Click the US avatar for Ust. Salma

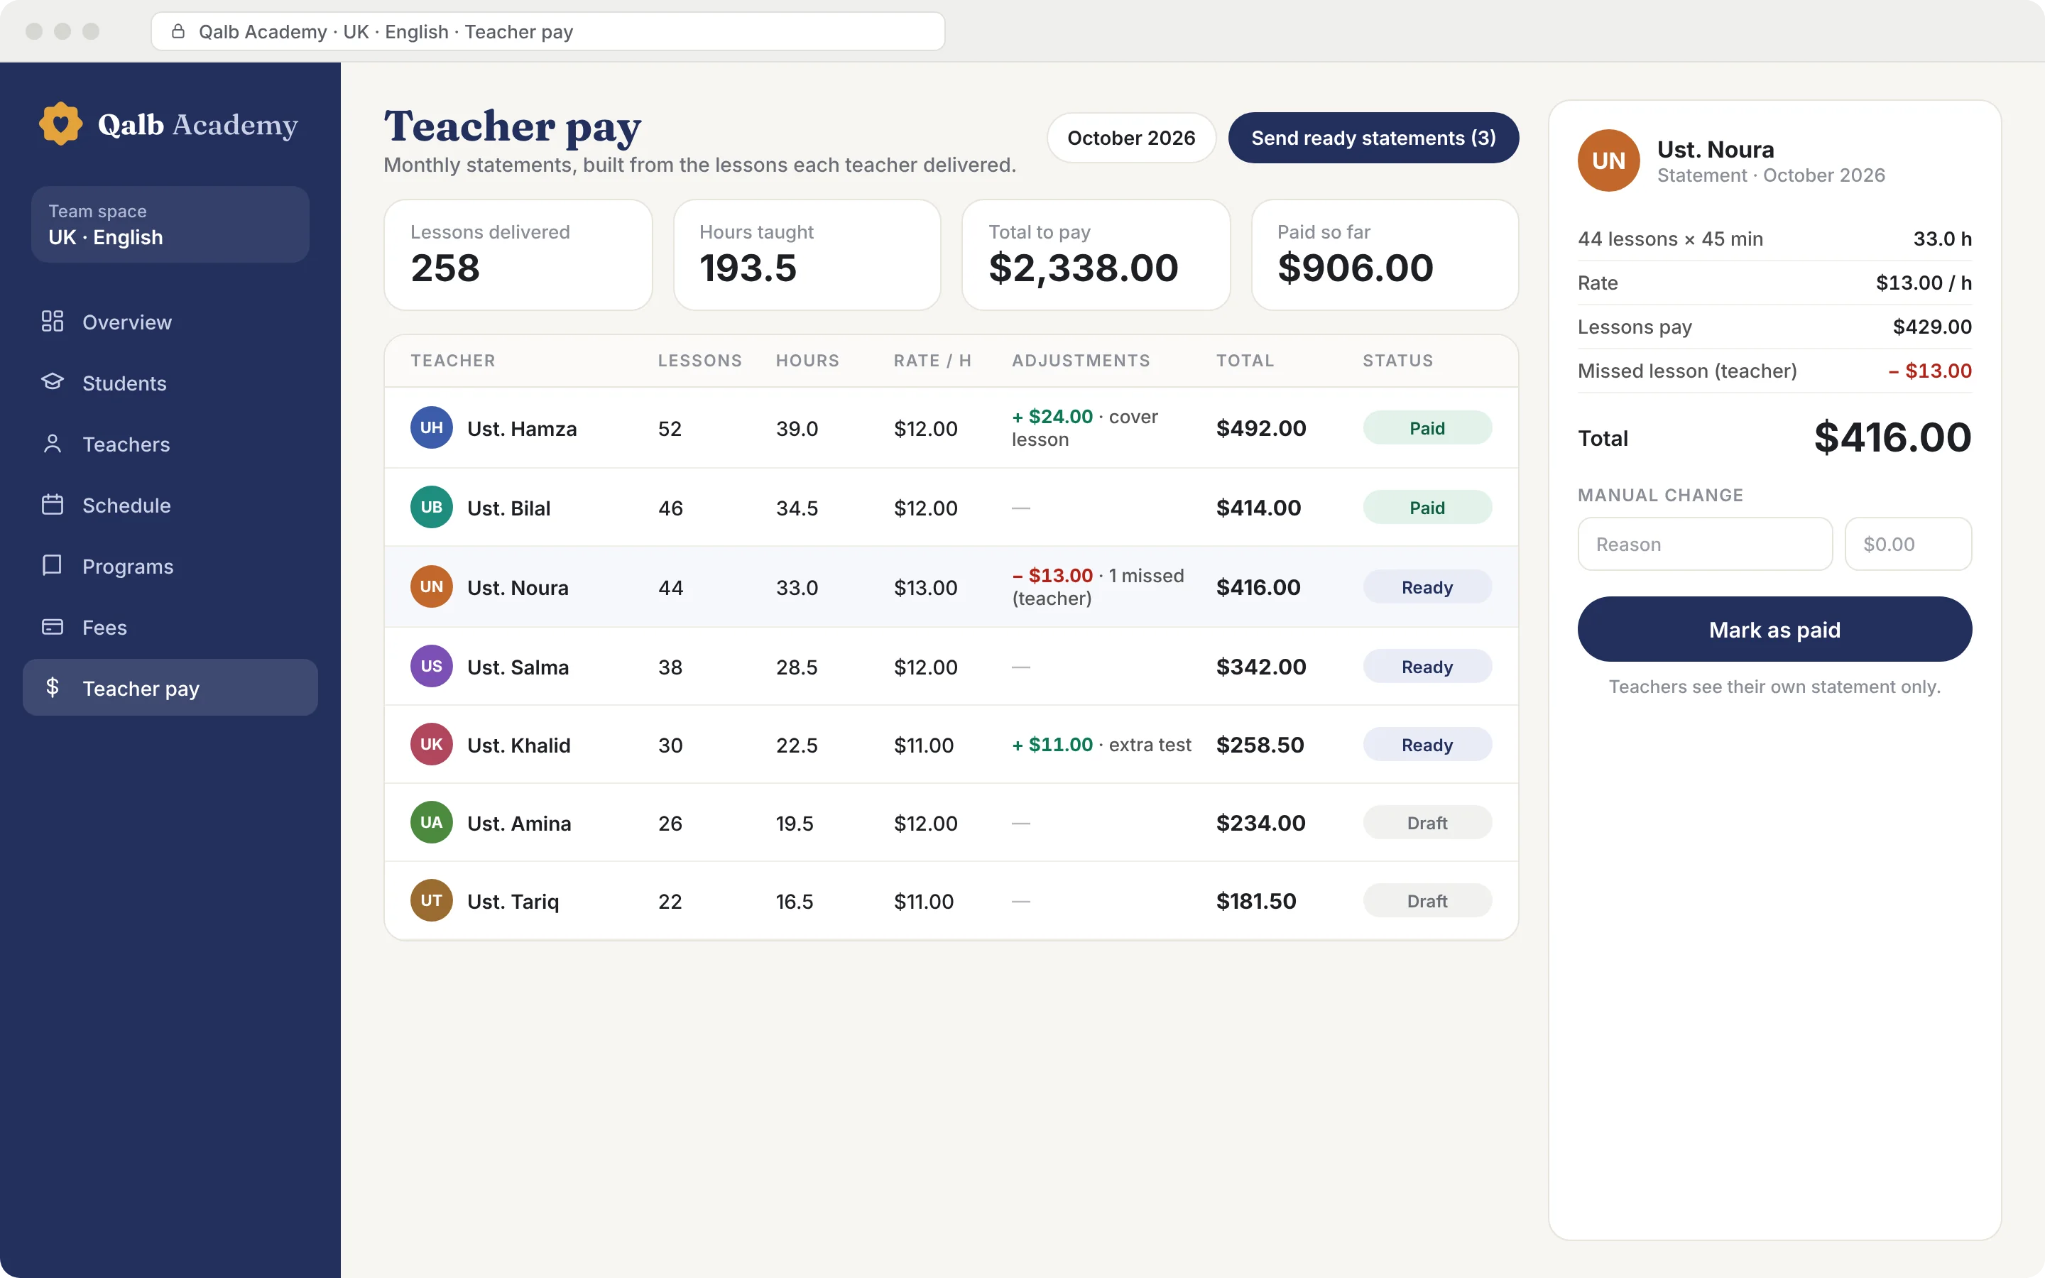click(431, 666)
